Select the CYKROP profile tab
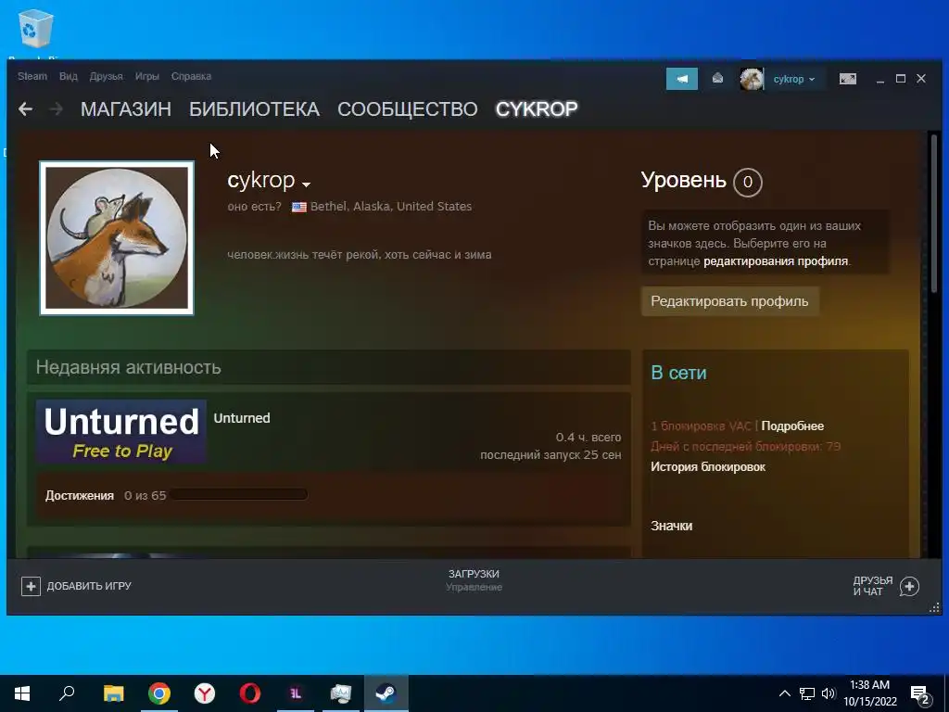Image resolution: width=949 pixels, height=712 pixels. click(x=537, y=109)
